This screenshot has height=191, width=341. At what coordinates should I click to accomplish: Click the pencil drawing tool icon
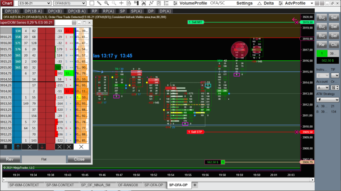point(99,3)
